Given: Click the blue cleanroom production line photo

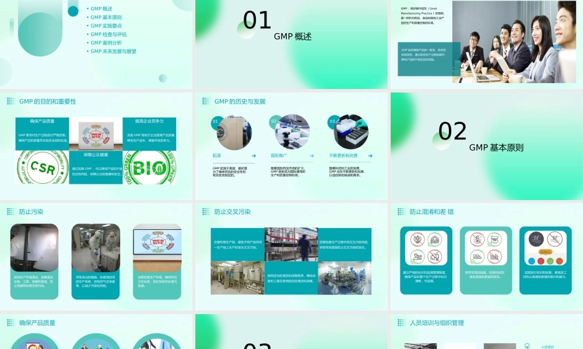Looking at the screenshot, I should pyautogui.click(x=345, y=278).
